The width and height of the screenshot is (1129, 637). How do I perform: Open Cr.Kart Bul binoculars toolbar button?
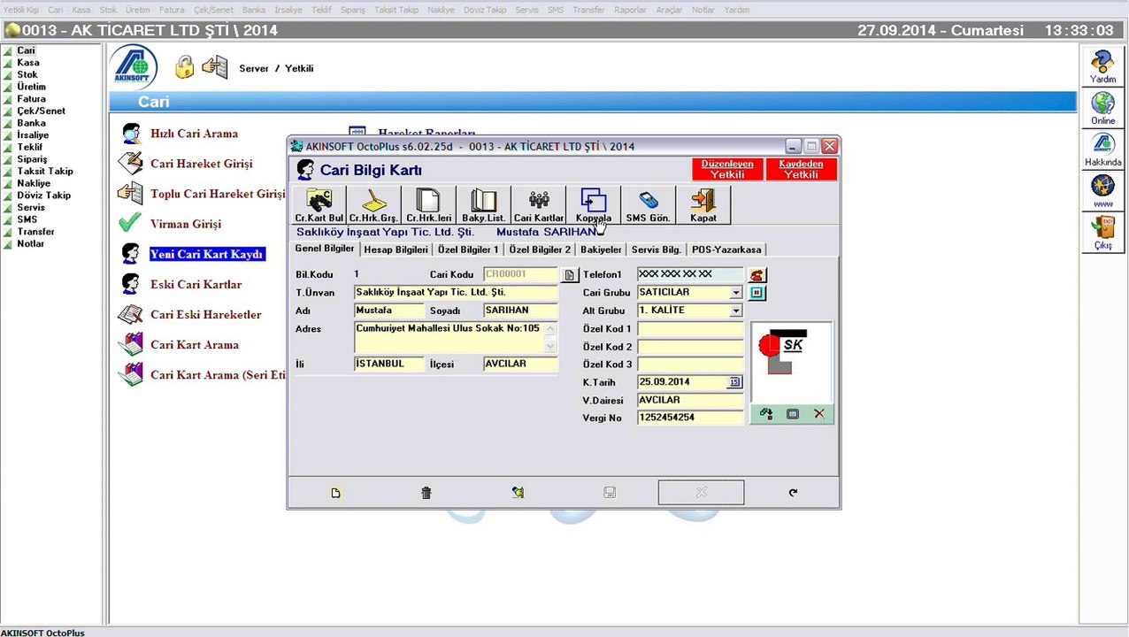[x=319, y=205]
